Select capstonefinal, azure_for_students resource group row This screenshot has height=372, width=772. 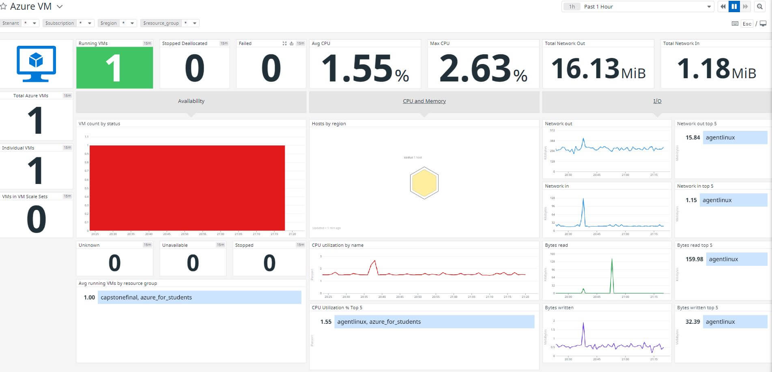coord(200,297)
